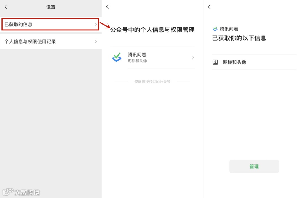
Task: Click the small 腾讯问卷 logo in header
Action: click(215, 29)
